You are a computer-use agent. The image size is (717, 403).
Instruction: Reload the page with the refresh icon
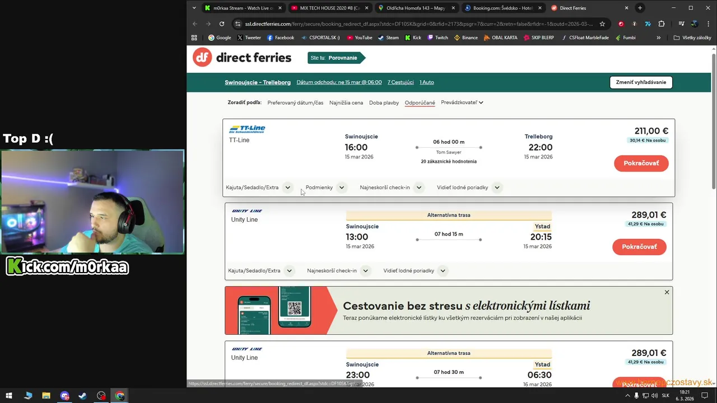[x=222, y=24]
